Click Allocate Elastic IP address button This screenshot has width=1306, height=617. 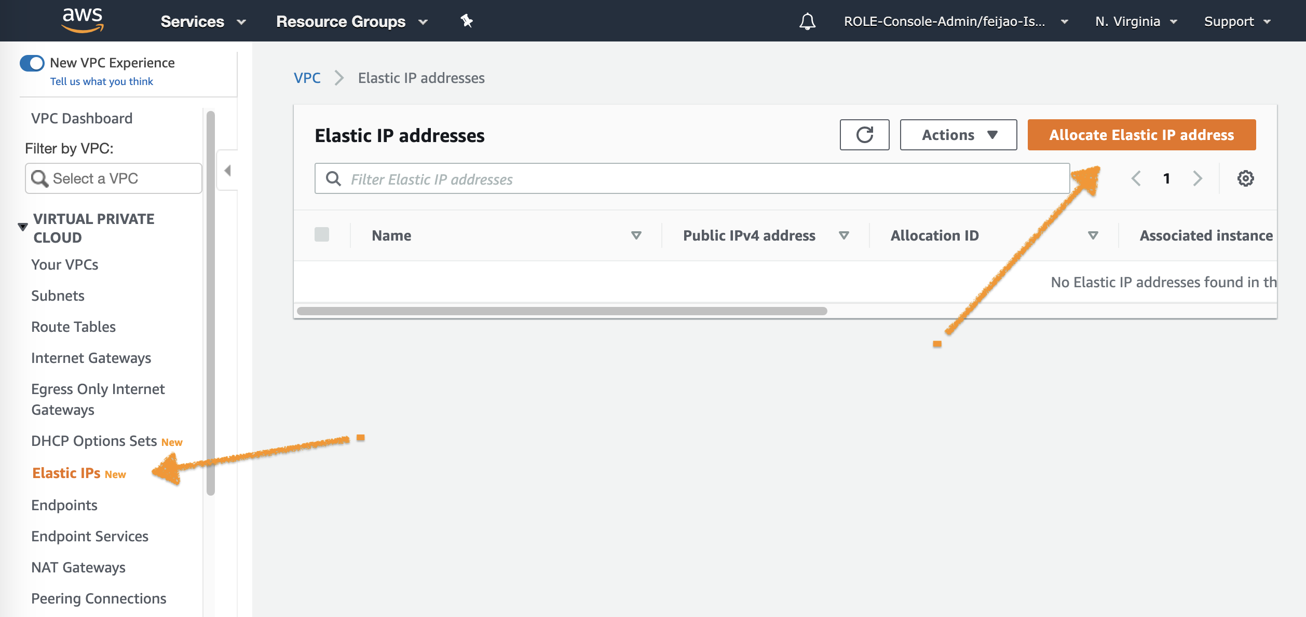1141,135
